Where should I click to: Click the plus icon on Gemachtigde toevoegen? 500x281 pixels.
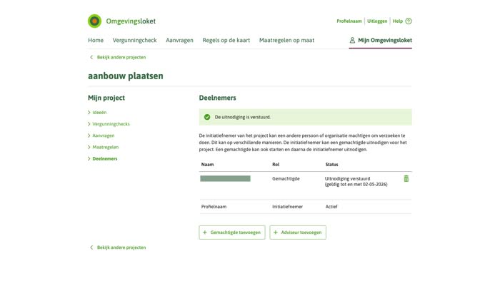205,233
